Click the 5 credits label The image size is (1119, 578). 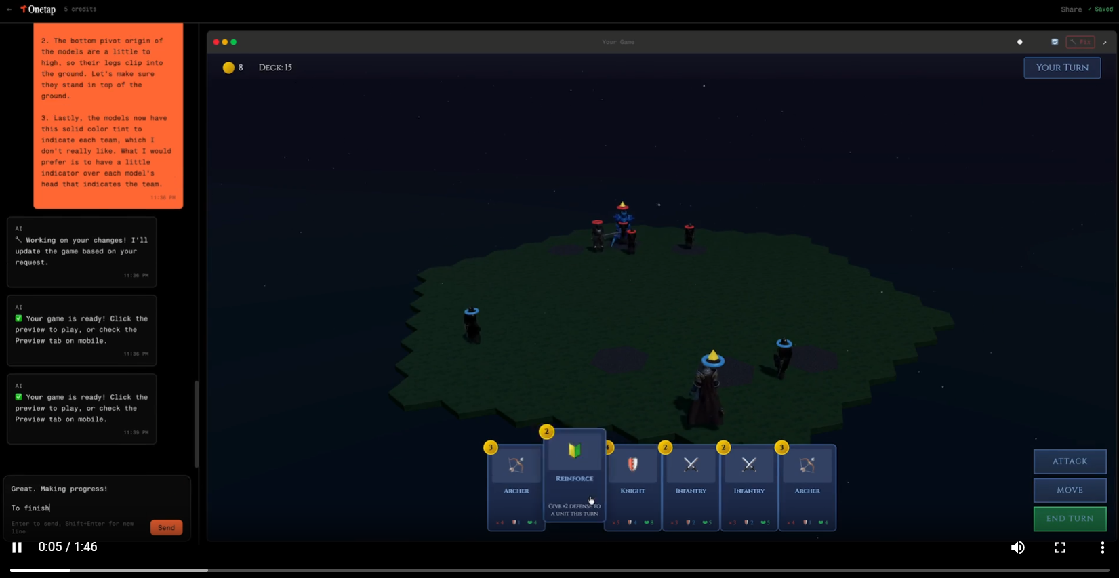pyautogui.click(x=80, y=9)
